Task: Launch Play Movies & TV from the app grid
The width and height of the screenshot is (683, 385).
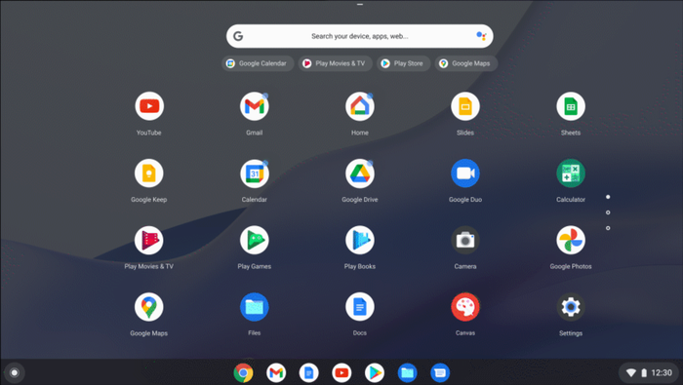Action: (149, 240)
